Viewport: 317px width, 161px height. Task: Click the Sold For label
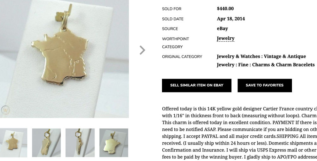click(171, 9)
